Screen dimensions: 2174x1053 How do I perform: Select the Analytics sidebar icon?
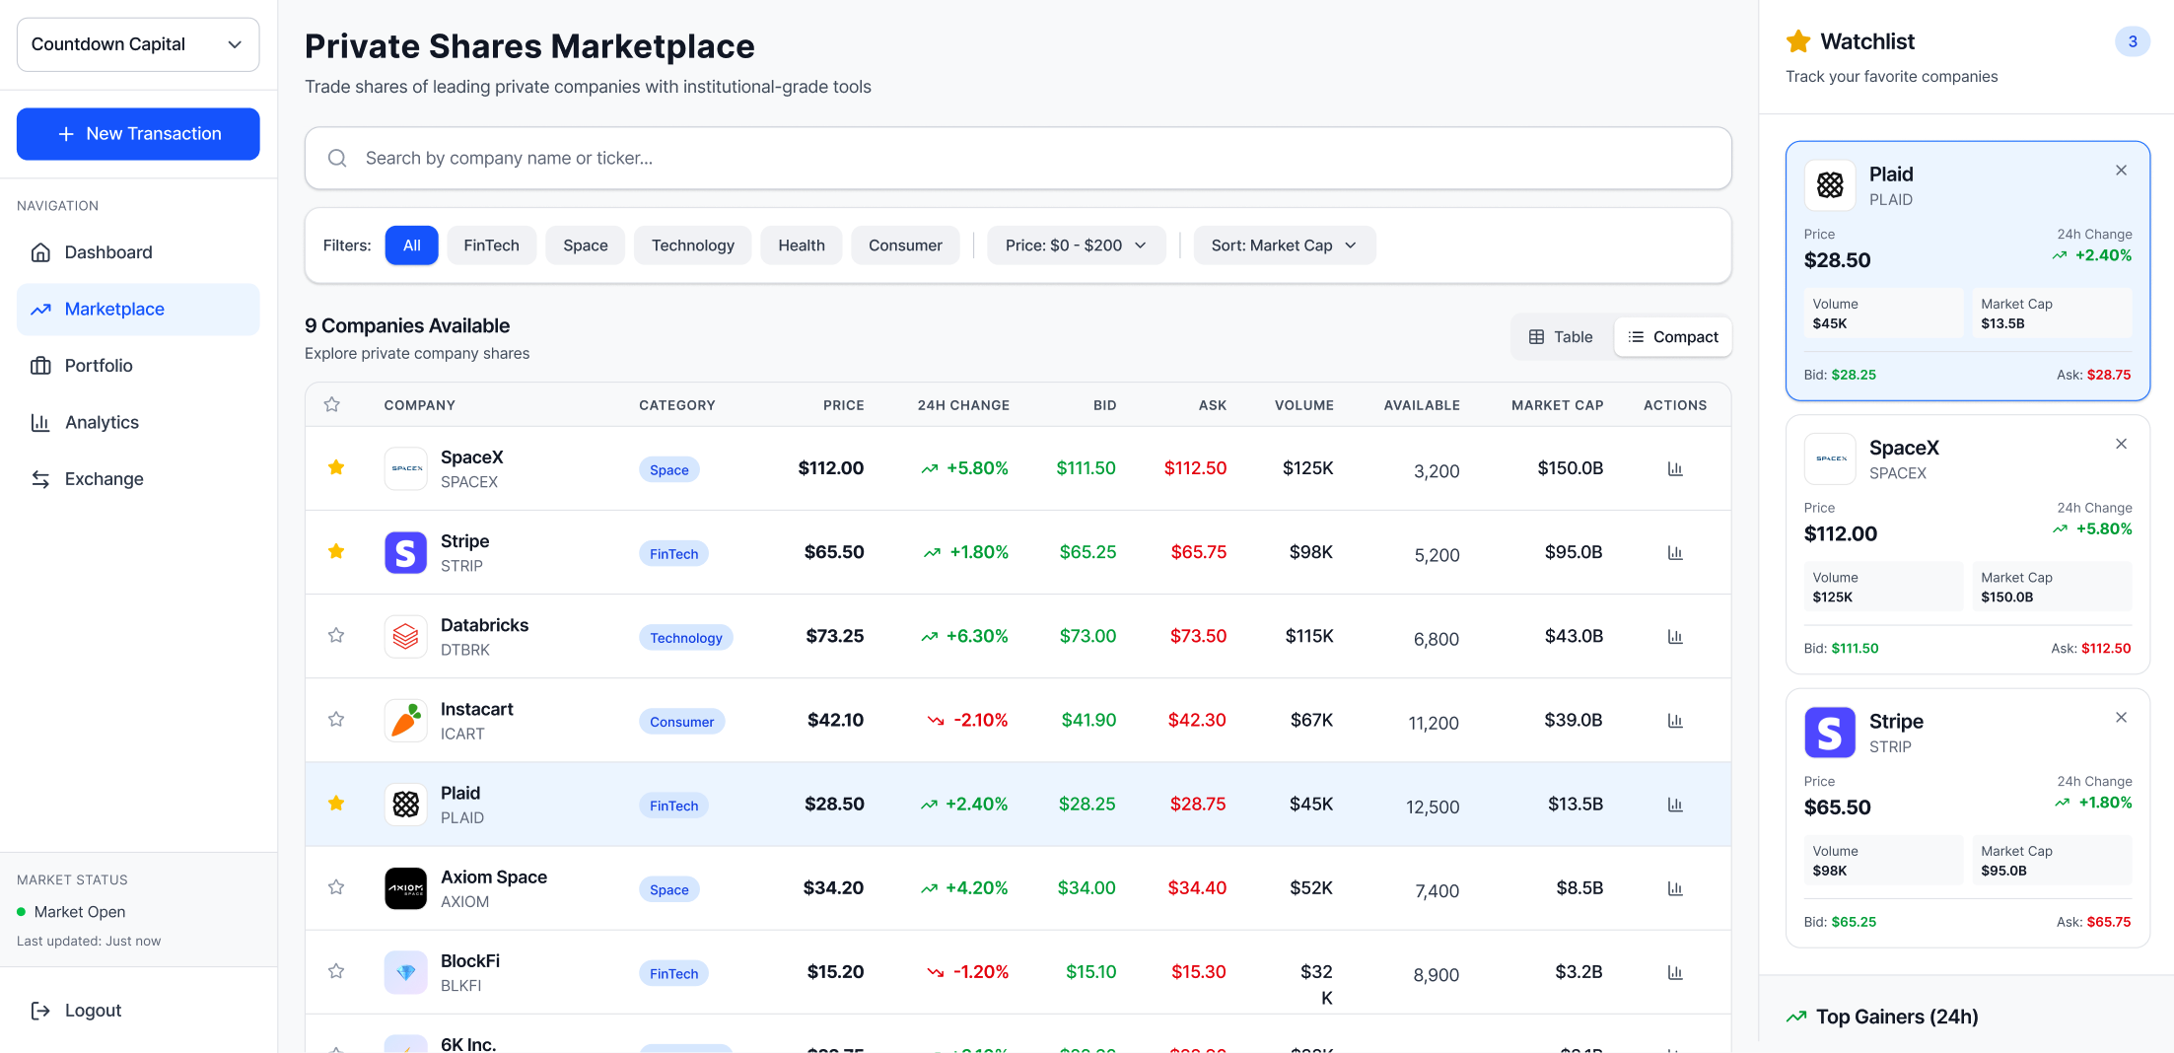[40, 422]
